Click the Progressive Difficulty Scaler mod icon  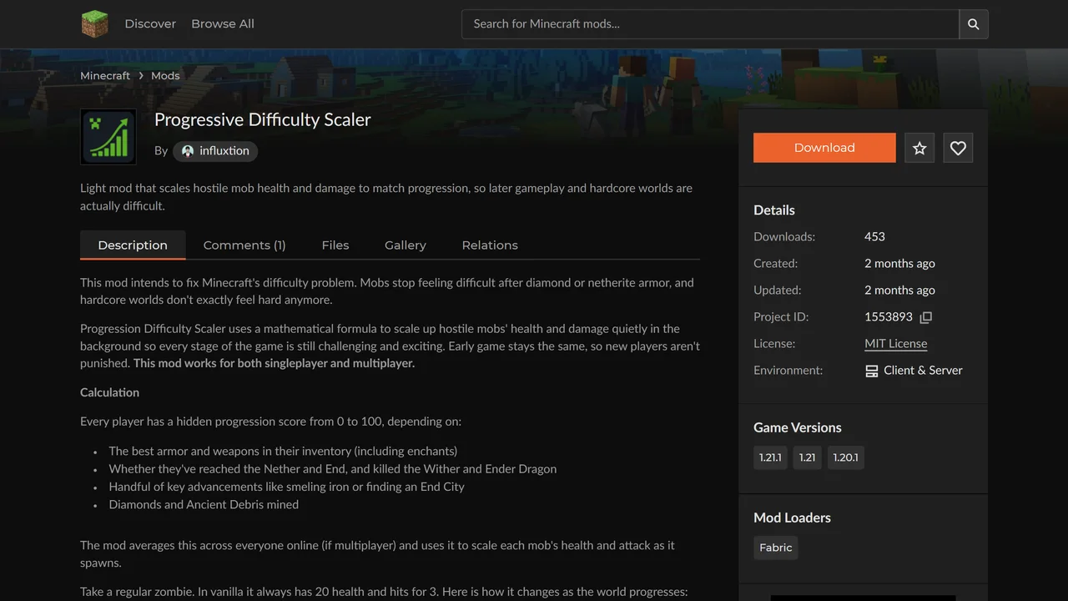pyautogui.click(x=108, y=137)
